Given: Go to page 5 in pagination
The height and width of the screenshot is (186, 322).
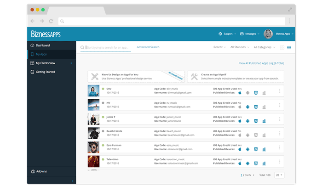Looking at the screenshot, I should (x=250, y=175).
